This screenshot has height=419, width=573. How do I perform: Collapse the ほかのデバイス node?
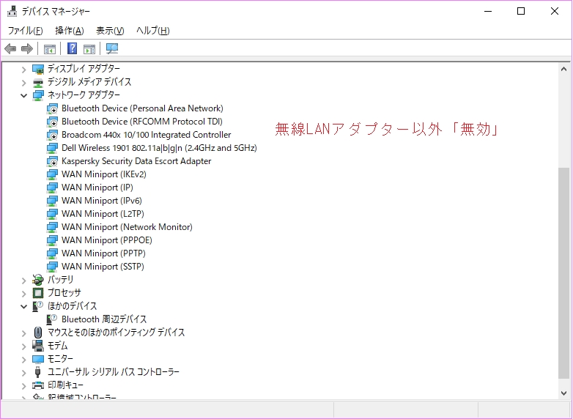tap(23, 306)
